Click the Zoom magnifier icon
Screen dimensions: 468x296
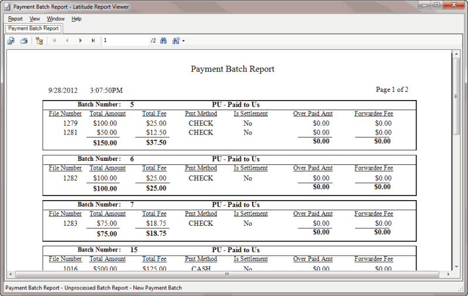(x=175, y=41)
